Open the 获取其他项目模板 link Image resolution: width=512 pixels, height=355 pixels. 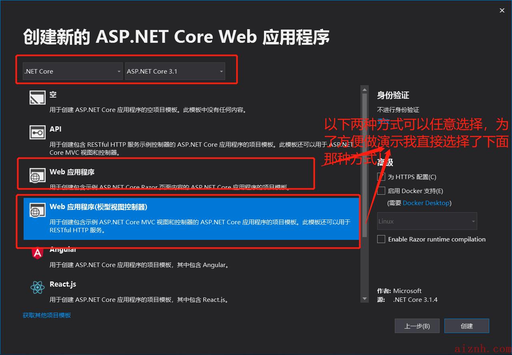point(47,315)
